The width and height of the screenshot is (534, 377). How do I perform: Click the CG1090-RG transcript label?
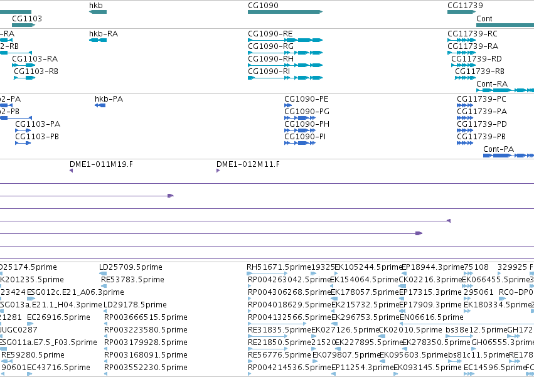tap(270, 46)
